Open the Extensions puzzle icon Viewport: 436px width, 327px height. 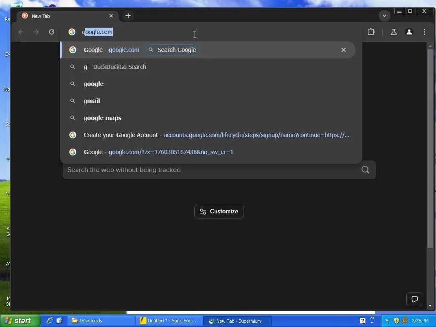(371, 32)
